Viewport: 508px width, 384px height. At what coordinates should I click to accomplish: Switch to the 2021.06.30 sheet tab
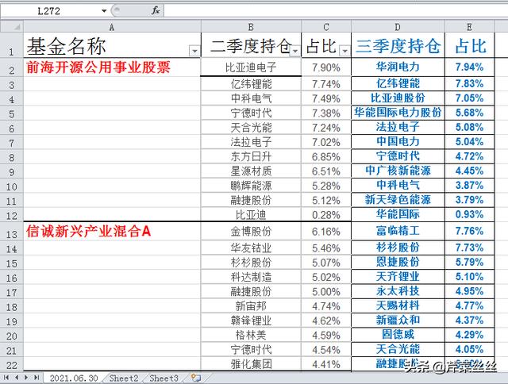(x=74, y=378)
